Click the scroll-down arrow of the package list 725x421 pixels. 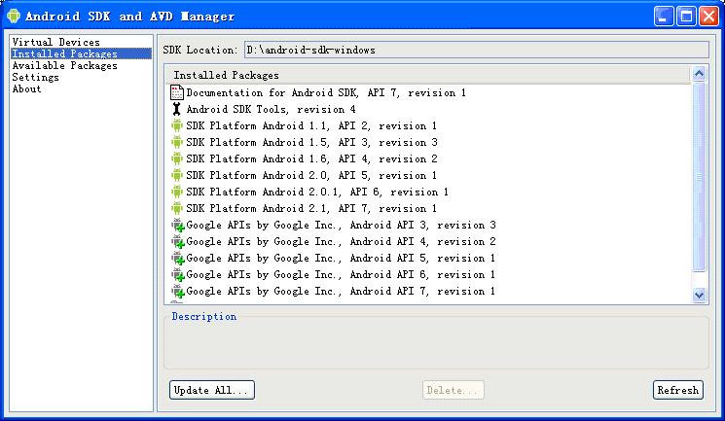[700, 294]
